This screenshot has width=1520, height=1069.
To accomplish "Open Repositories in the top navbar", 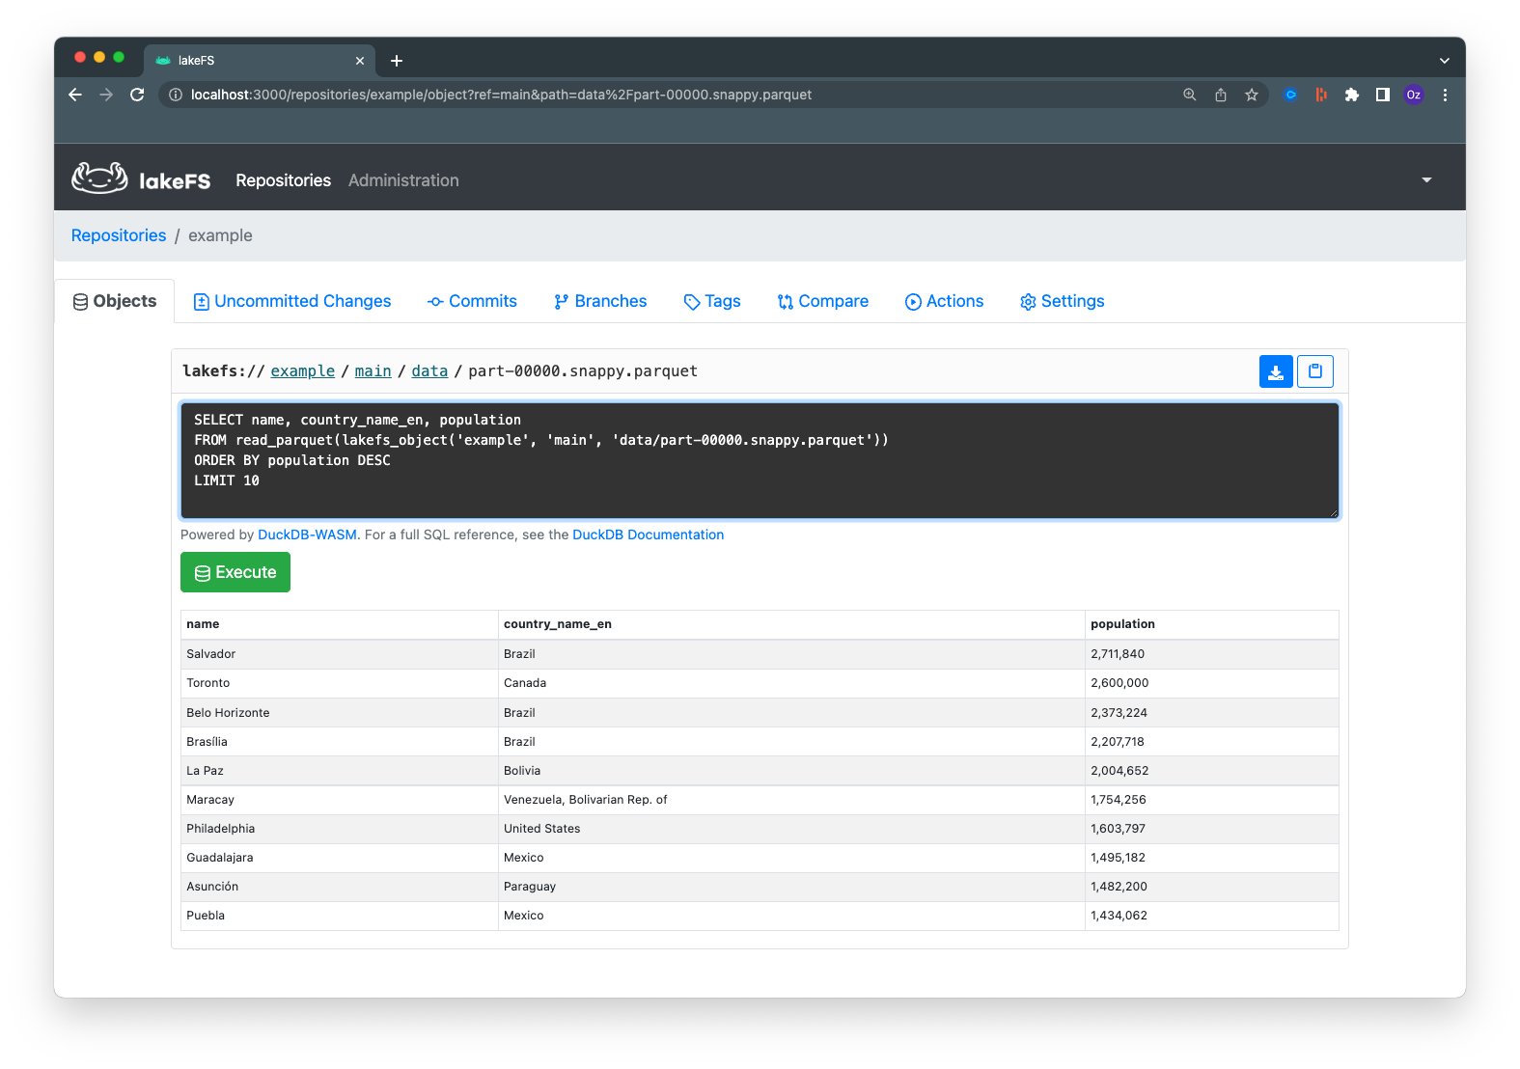I will coord(283,180).
